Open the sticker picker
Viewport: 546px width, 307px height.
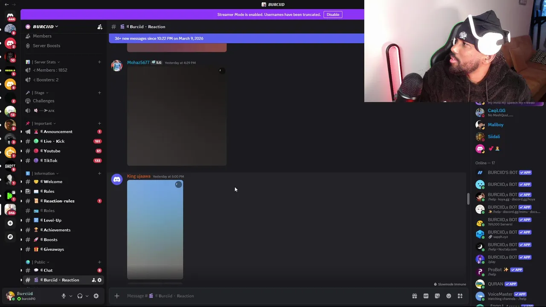click(x=437, y=296)
